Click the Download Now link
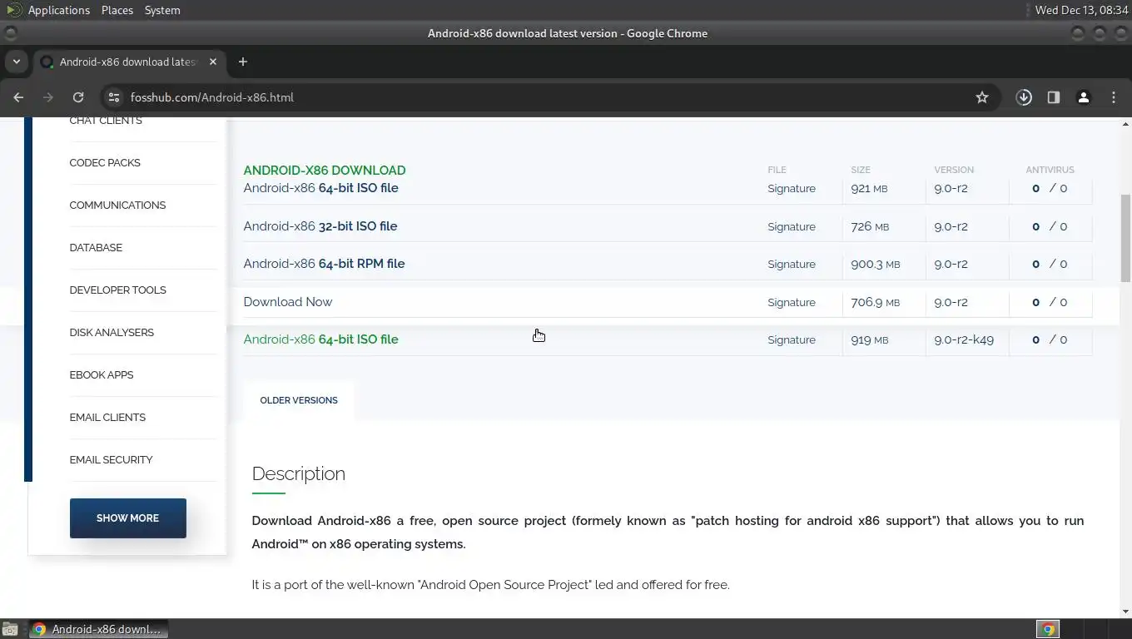 [x=287, y=302]
